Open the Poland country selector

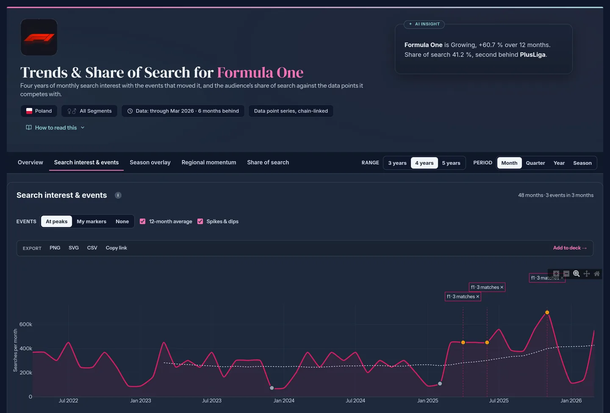[x=39, y=111]
